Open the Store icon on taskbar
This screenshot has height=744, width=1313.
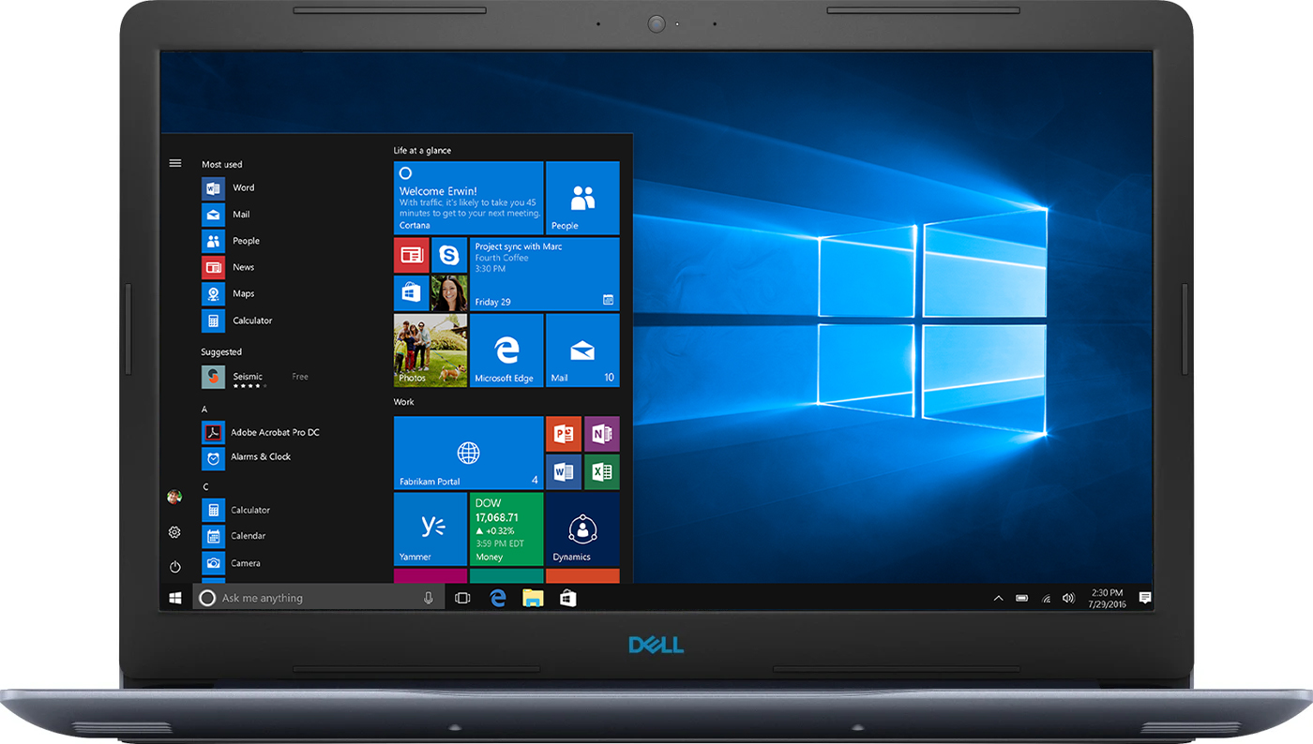click(567, 598)
